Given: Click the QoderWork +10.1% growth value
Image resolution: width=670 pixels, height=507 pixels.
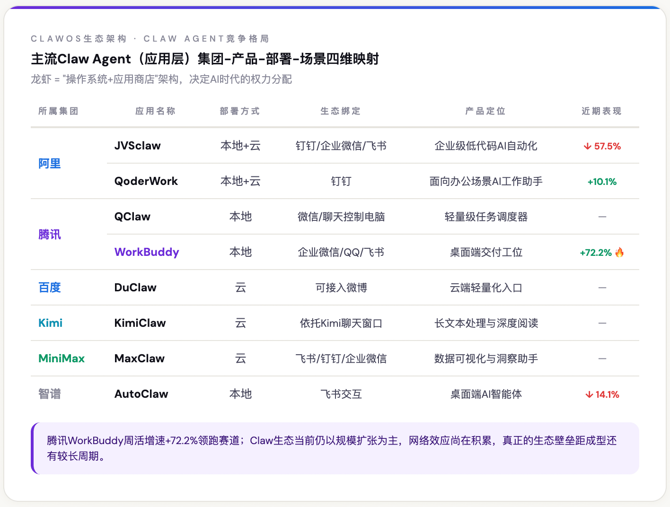Looking at the screenshot, I should pos(602,182).
